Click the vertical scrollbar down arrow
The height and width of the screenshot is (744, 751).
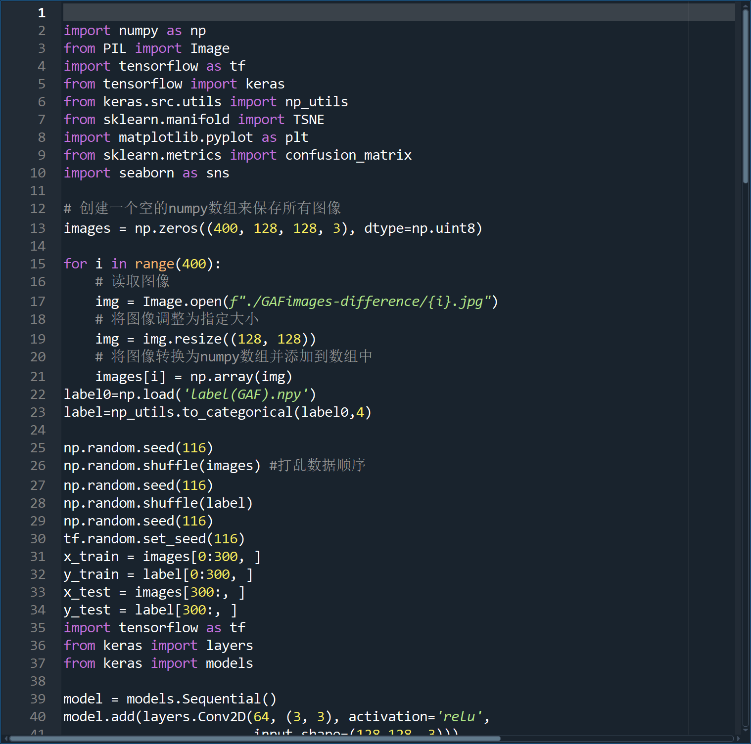click(x=746, y=730)
